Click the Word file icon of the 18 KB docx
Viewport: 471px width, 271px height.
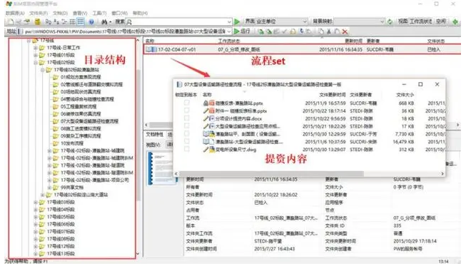click(x=212, y=118)
